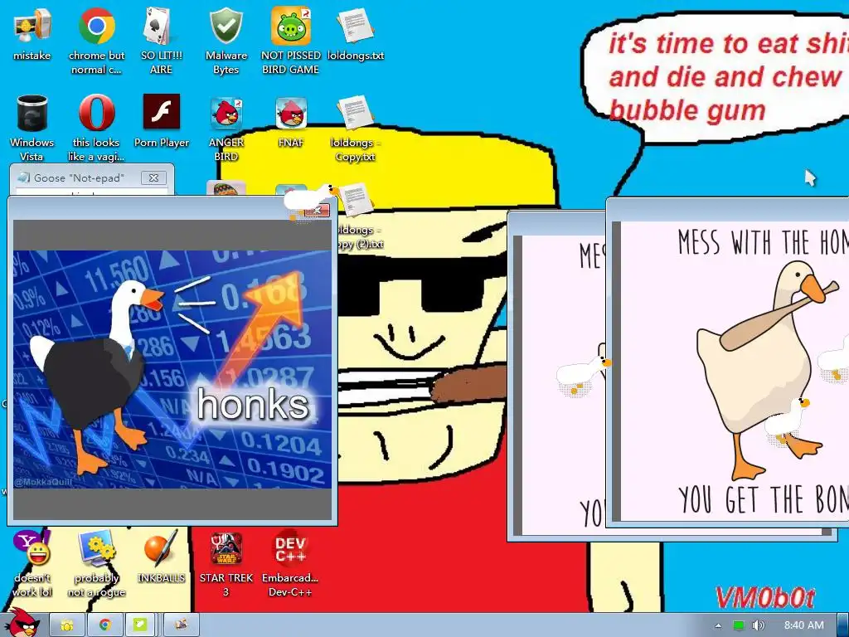Click the front 'MESS WITH THE HONK' goose image
The width and height of the screenshot is (849, 637).
[735, 371]
